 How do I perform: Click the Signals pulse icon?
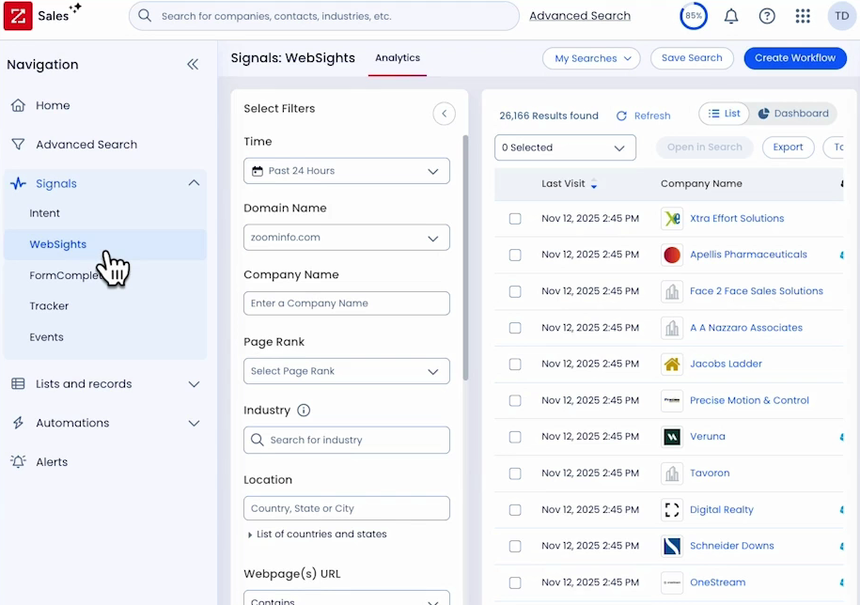tap(18, 183)
